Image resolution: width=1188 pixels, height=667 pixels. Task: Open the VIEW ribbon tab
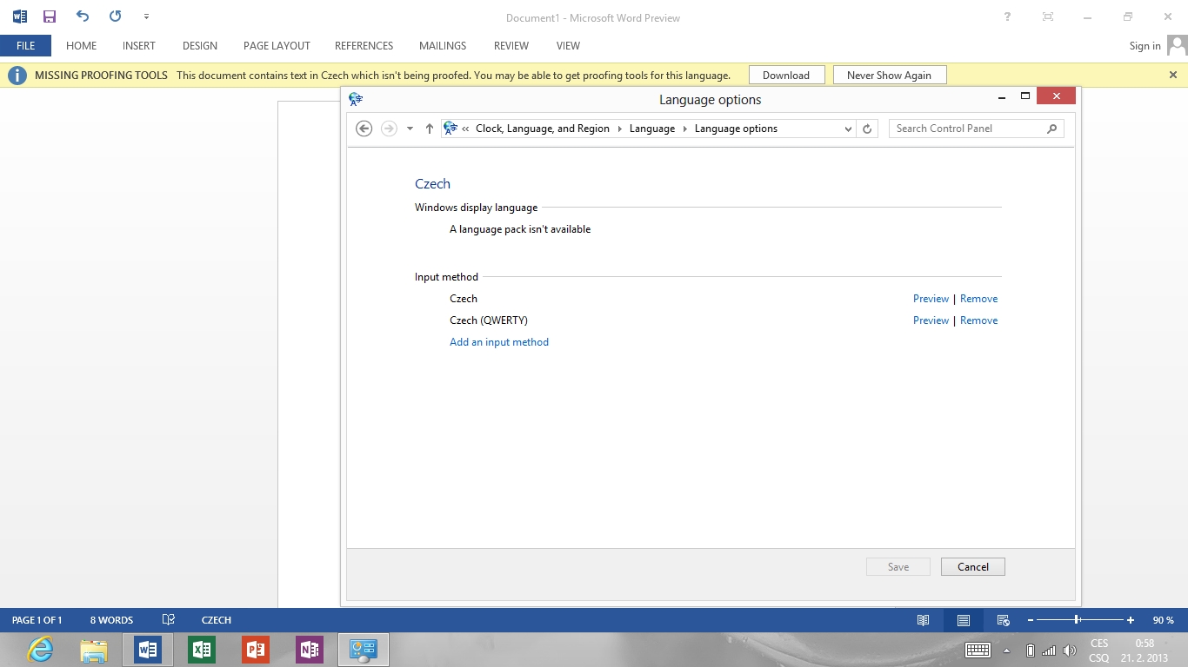coord(568,46)
